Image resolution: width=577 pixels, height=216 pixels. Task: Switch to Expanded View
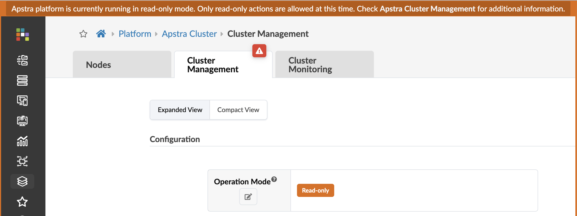coord(180,110)
